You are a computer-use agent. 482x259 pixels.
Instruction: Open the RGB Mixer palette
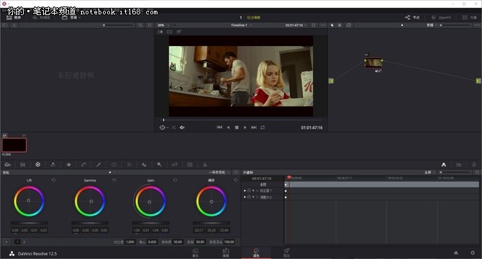click(53, 165)
